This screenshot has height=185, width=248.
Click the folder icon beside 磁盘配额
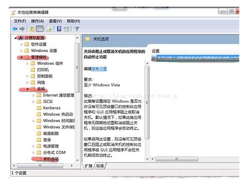click(39, 133)
